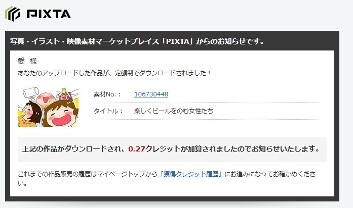The width and height of the screenshot is (353, 208).
Task: Click the text にお進みになってお確かめください
Action: click(x=270, y=174)
